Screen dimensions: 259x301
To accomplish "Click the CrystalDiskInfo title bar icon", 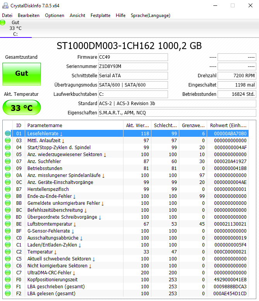I will (5, 5).
